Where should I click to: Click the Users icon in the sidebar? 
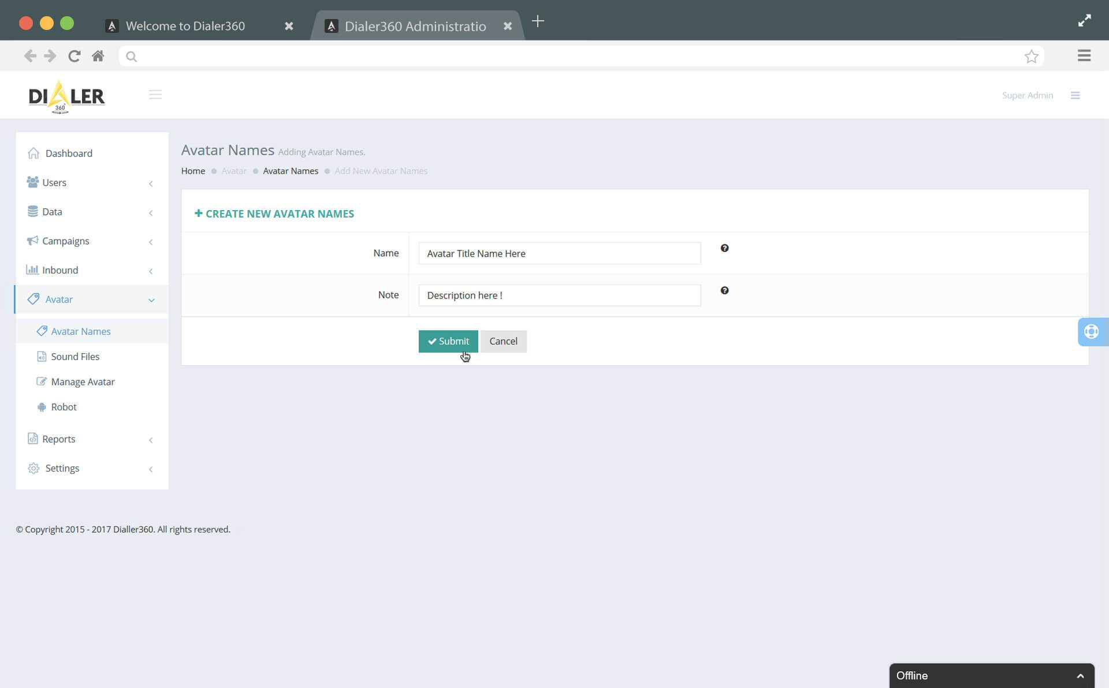pyautogui.click(x=33, y=181)
